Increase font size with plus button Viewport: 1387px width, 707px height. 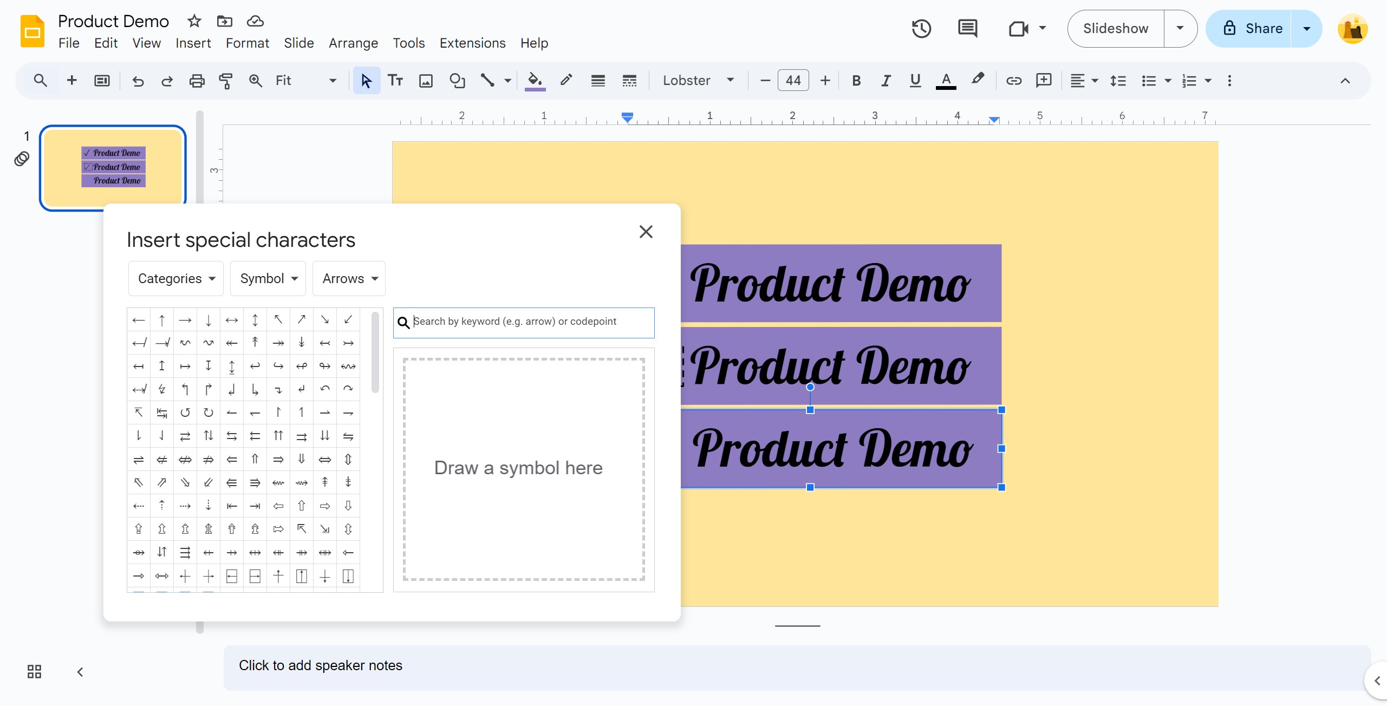pos(825,81)
